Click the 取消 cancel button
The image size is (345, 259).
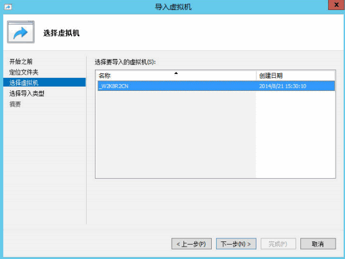[318, 244]
